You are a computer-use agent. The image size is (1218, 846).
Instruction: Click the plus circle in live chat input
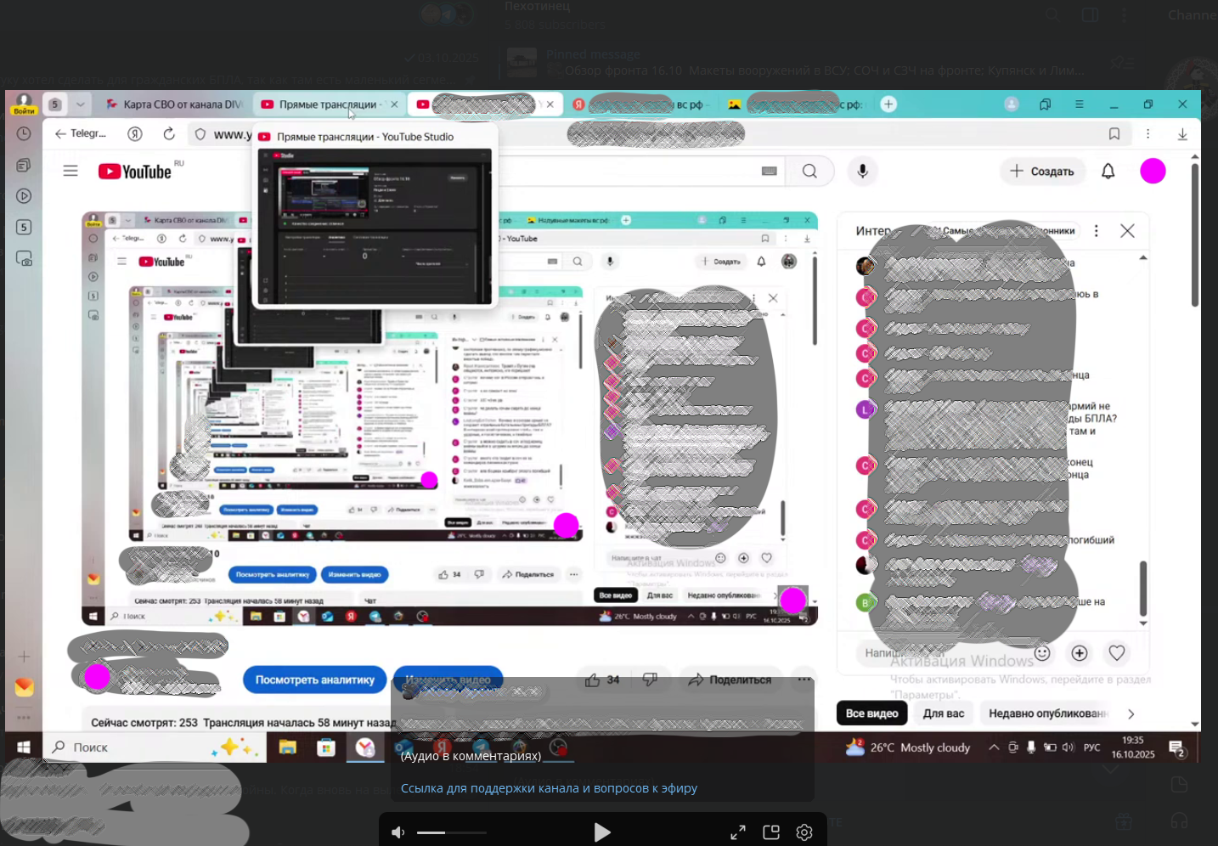coord(1080,652)
